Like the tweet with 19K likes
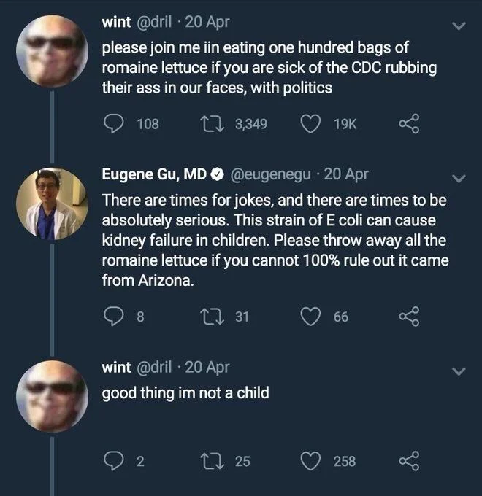The height and width of the screenshot is (496, 482). [x=311, y=124]
